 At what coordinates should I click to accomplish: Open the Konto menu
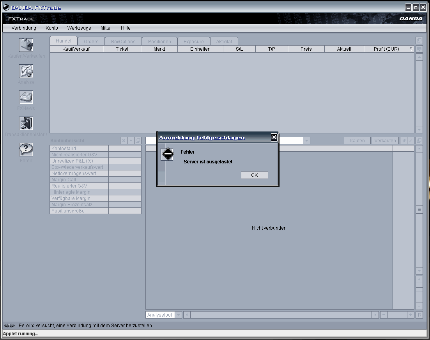pyautogui.click(x=52, y=28)
